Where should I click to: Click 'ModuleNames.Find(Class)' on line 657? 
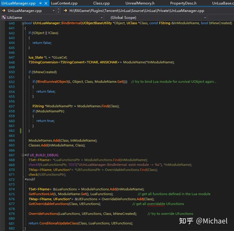[98, 106]
